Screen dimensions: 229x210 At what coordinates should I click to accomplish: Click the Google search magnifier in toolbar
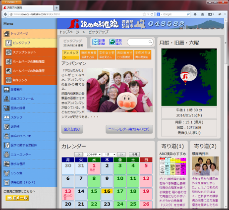tap(188, 14)
